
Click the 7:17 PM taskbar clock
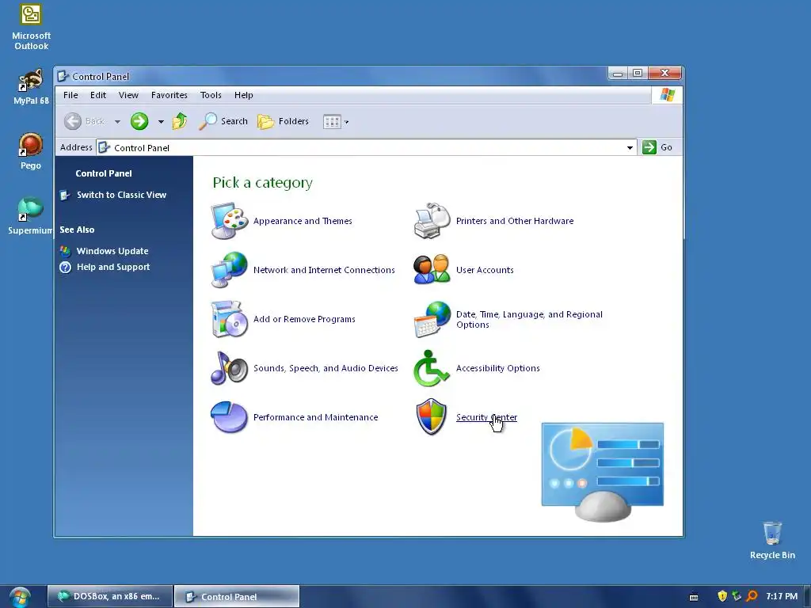(782, 596)
